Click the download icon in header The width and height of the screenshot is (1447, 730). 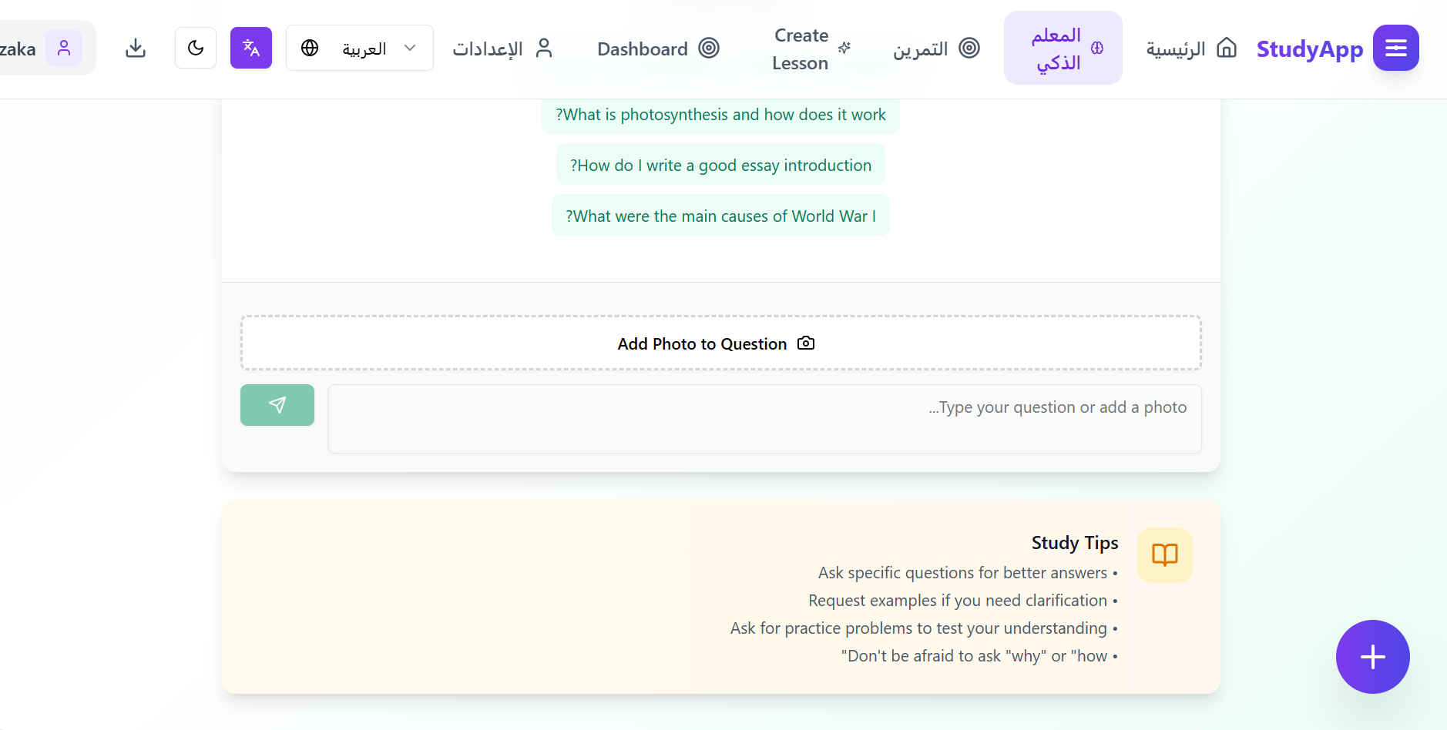136,48
